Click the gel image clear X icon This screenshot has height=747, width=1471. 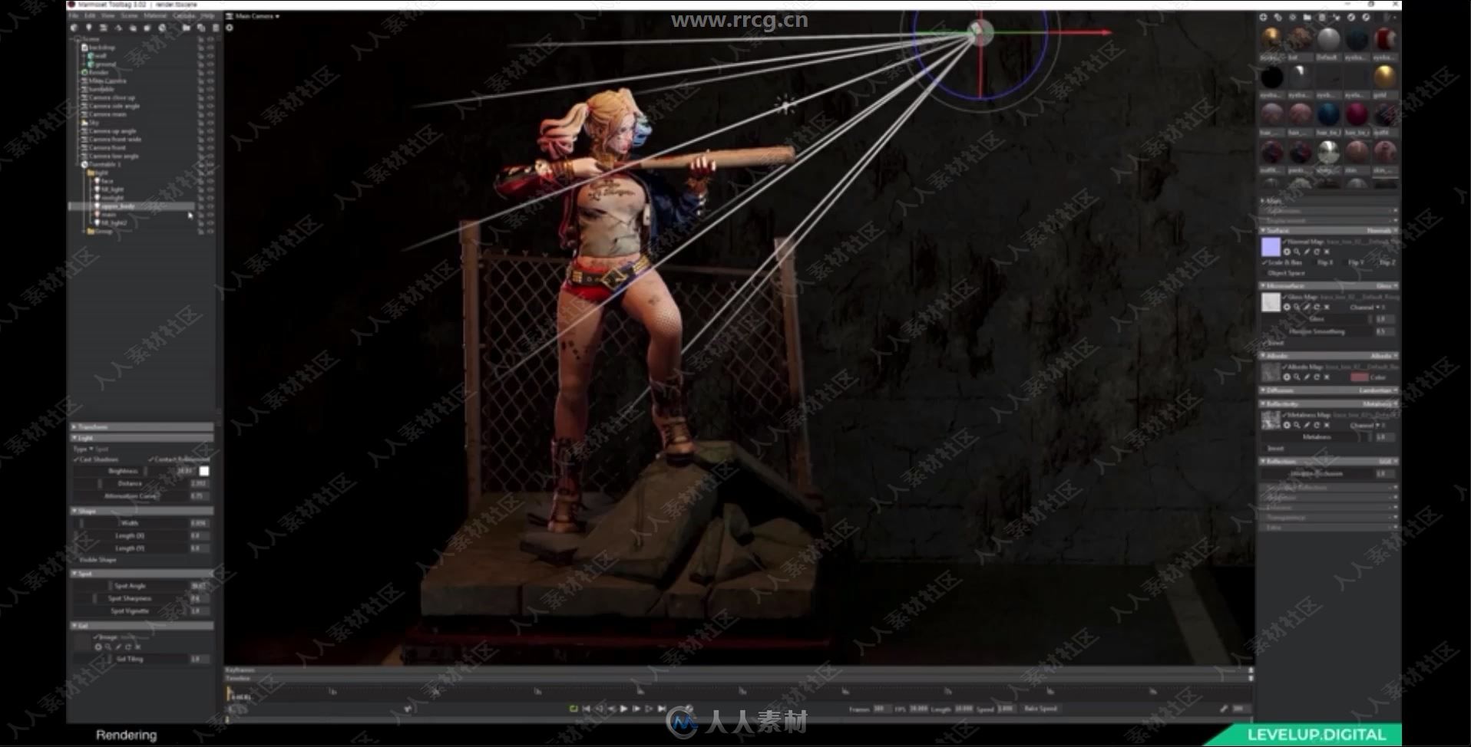click(137, 647)
